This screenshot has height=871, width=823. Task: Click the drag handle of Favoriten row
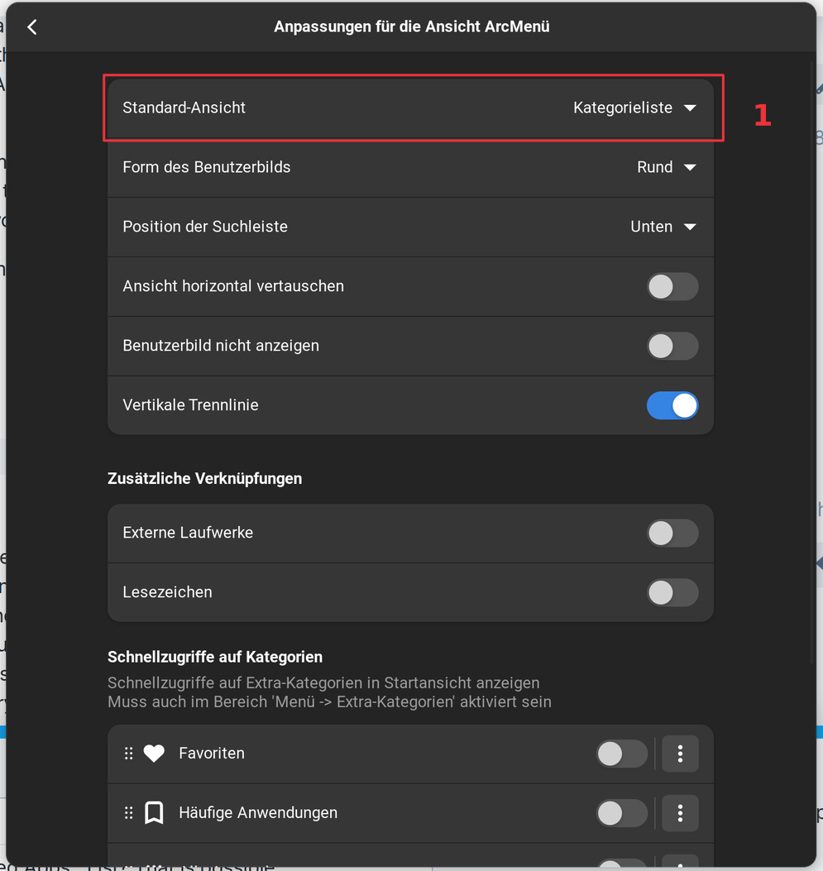pos(129,754)
